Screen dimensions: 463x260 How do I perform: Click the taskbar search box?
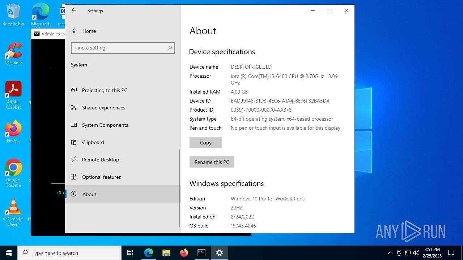(x=69, y=253)
